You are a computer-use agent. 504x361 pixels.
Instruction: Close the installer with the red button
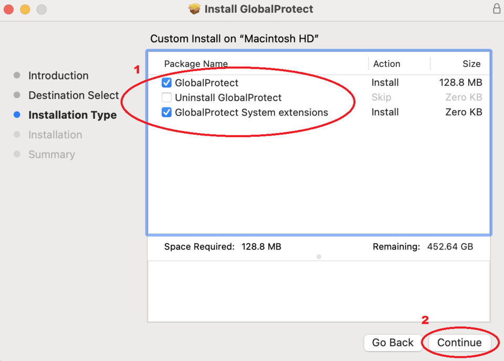8,9
